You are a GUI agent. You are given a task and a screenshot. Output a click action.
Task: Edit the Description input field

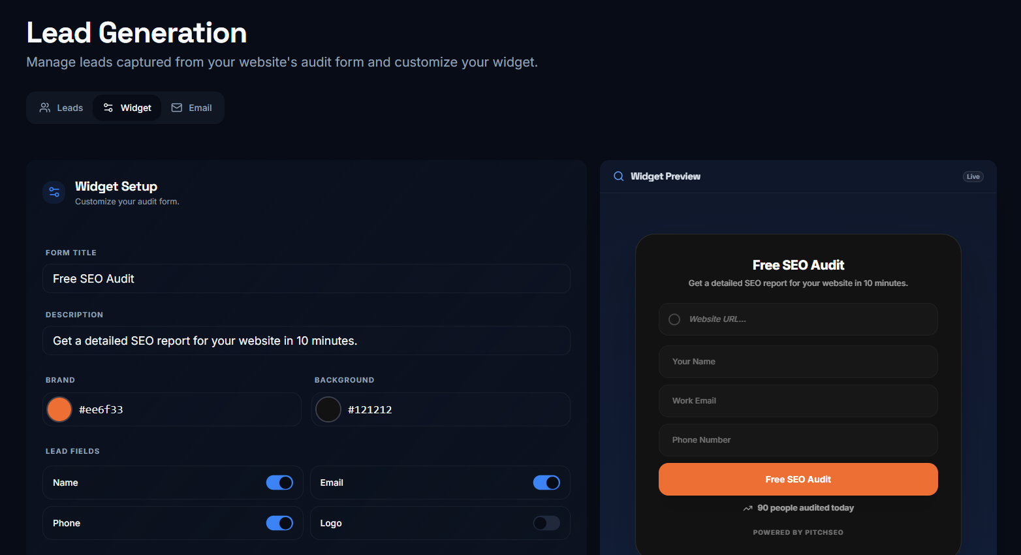(x=306, y=341)
